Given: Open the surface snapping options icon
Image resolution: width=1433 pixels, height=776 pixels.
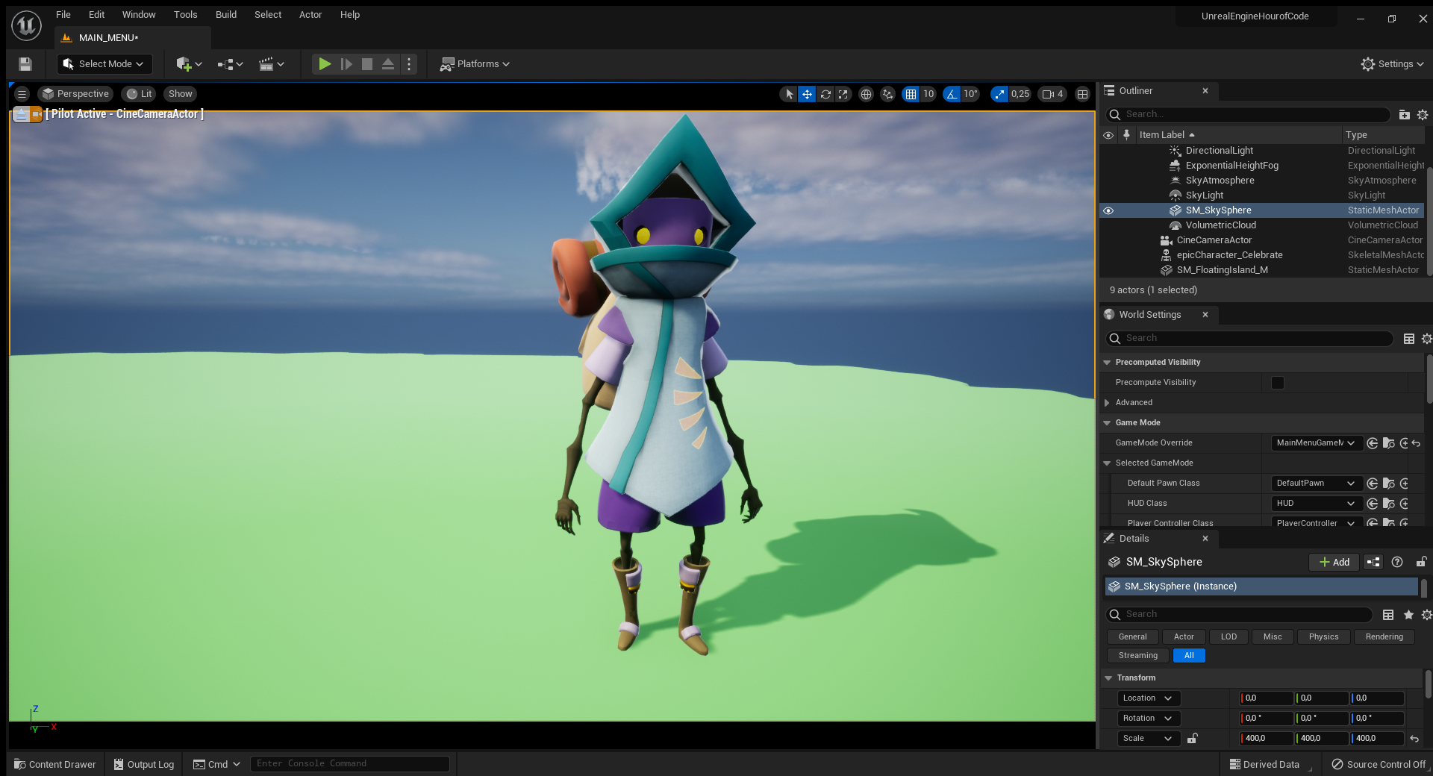Looking at the screenshot, I should pos(887,94).
